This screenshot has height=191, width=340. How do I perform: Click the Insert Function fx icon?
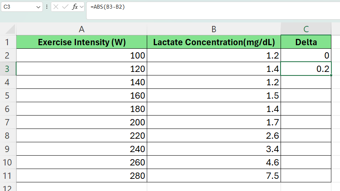pyautogui.click(x=75, y=7)
